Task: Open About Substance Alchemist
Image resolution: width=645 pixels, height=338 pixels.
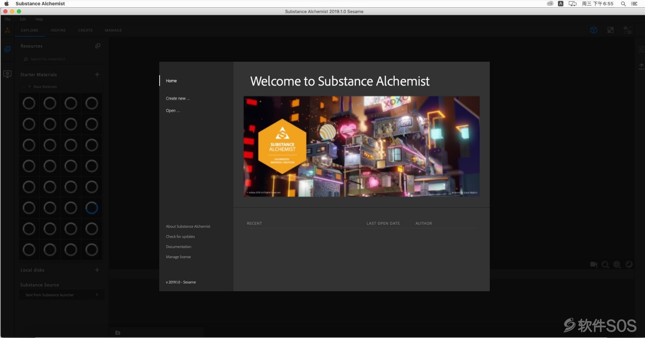Action: [188, 226]
